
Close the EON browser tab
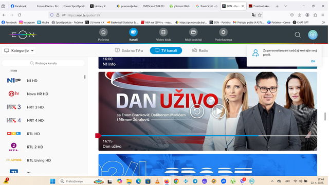pos(243,6)
